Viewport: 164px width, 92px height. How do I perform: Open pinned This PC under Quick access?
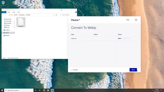point(7,27)
